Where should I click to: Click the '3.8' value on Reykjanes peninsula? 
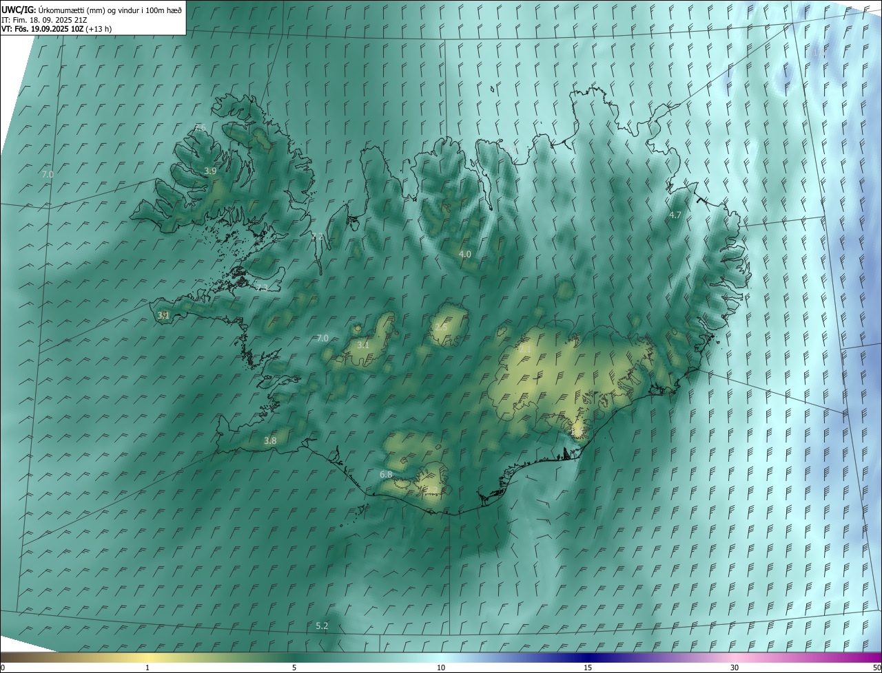(x=270, y=440)
